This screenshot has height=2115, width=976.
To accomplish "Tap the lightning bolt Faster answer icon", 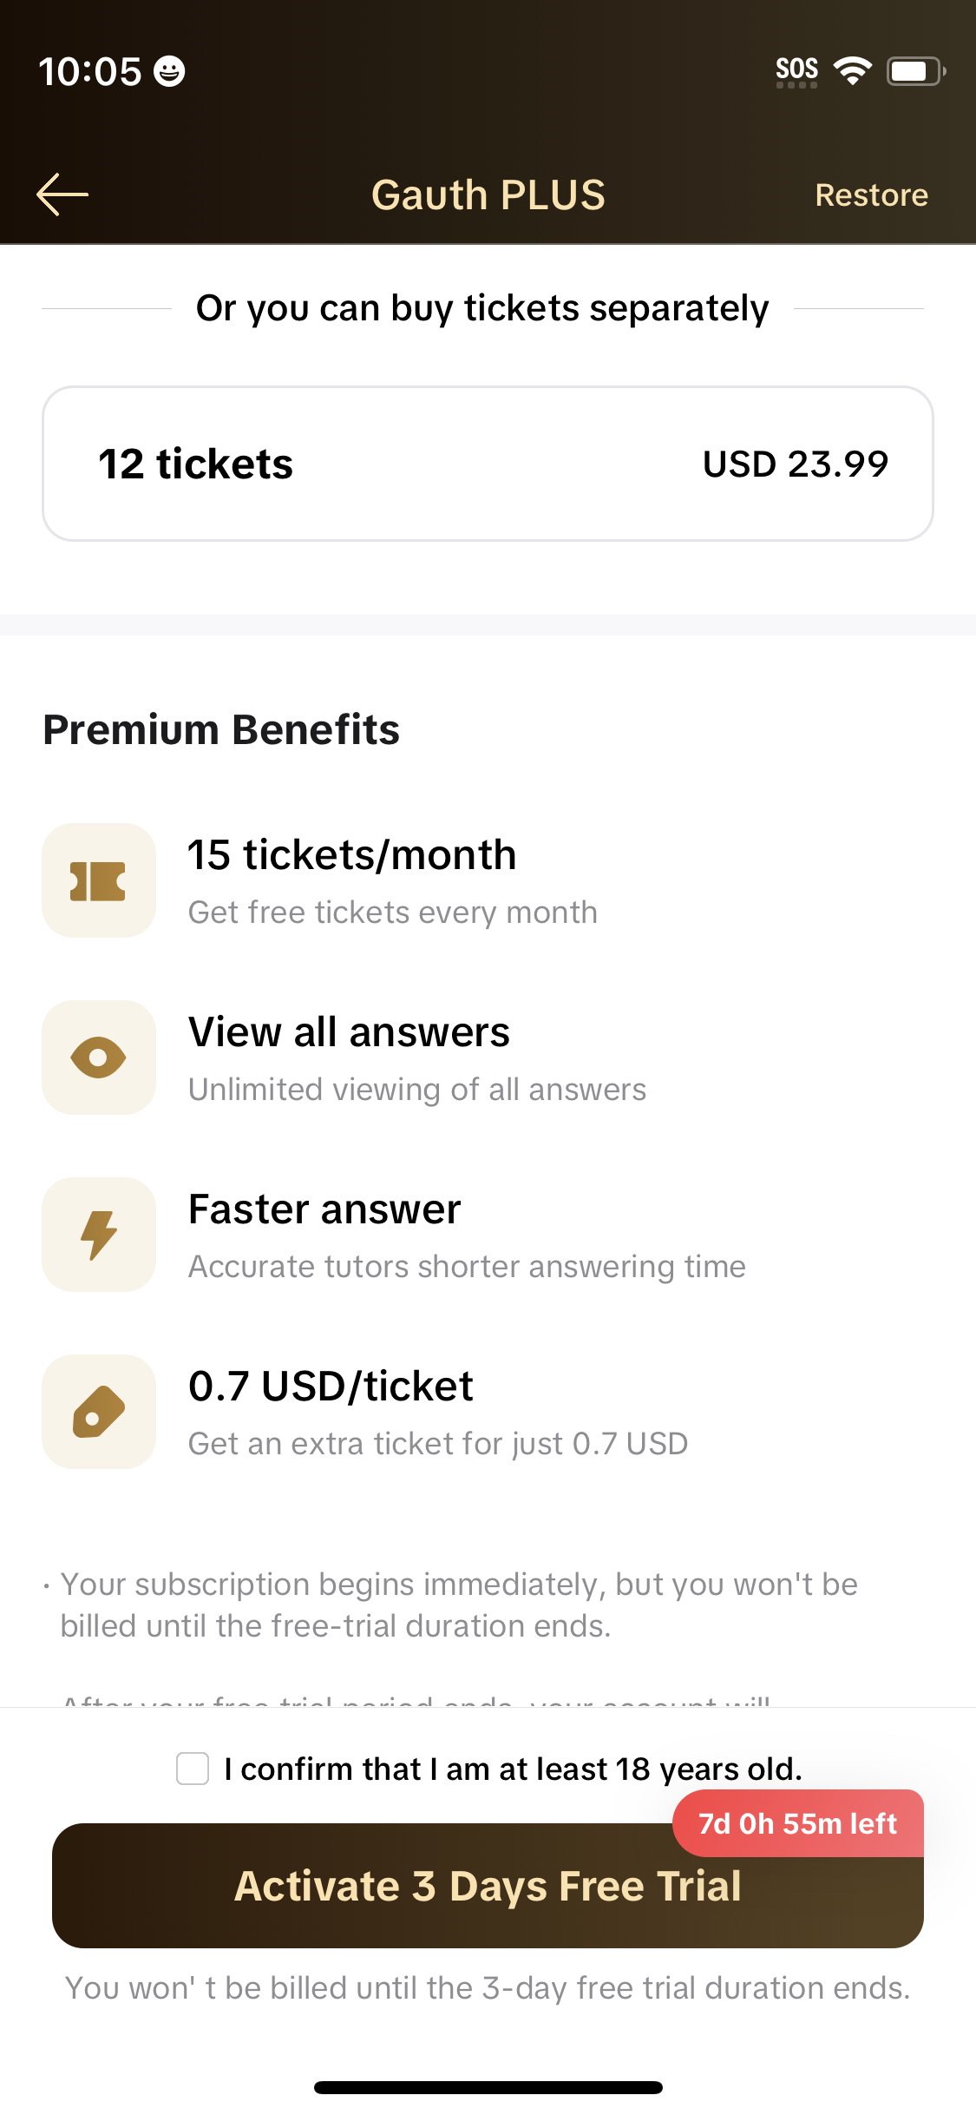I will point(99,1235).
